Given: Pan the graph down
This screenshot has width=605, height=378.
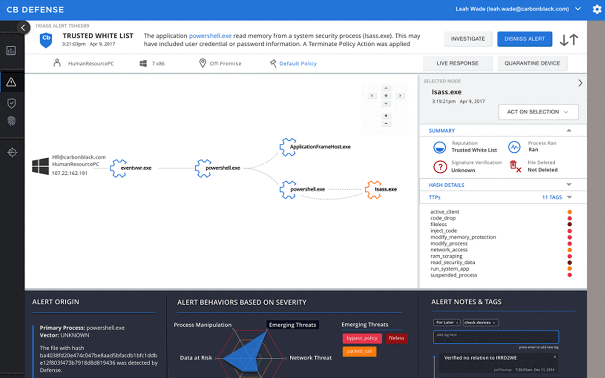Looking at the screenshot, I should click(386, 104).
